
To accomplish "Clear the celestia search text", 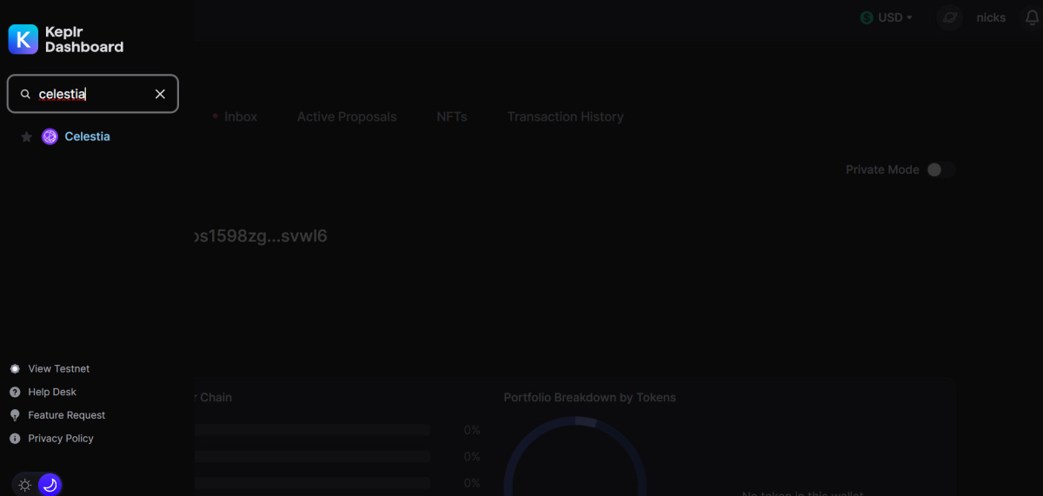I will 160,94.
